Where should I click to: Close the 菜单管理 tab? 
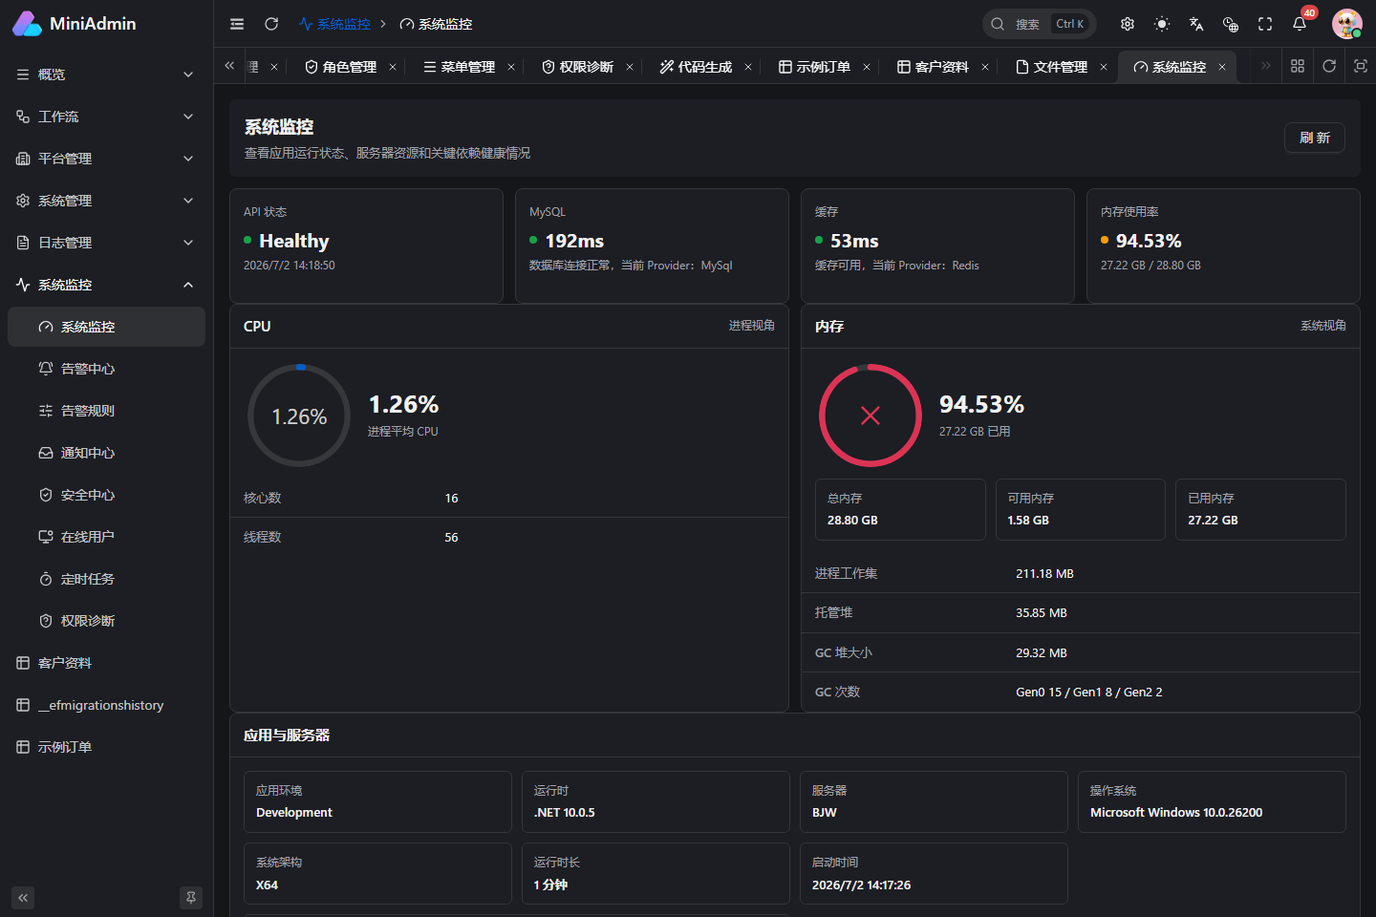pos(511,67)
